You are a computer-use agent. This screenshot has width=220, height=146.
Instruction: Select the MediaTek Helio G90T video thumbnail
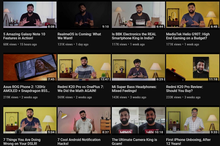coord(192,15)
